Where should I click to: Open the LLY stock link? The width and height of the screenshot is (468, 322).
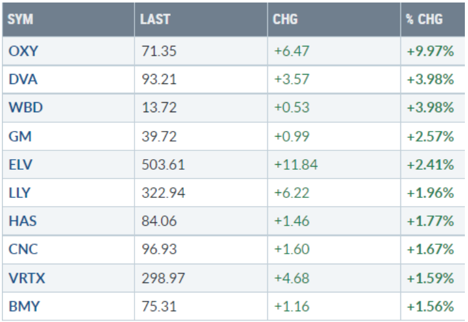point(20,193)
